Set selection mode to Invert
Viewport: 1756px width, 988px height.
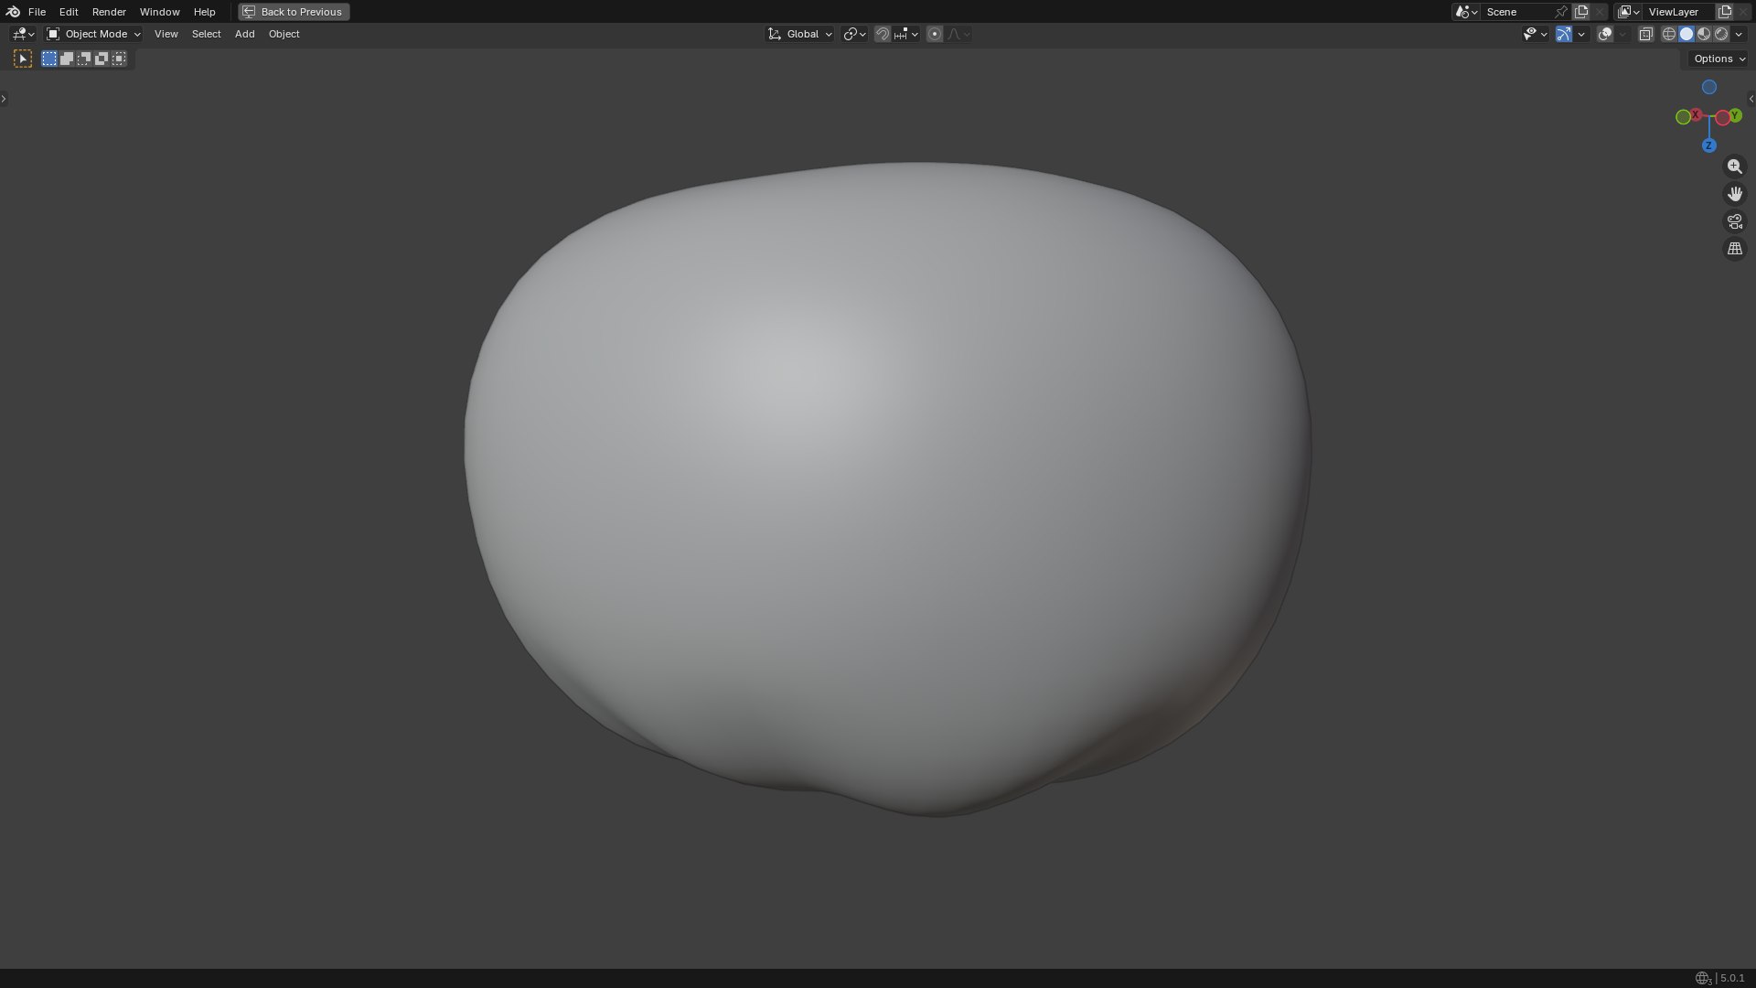tap(102, 59)
